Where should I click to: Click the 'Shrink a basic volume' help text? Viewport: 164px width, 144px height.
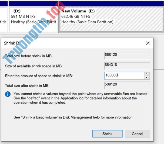(x=73, y=117)
